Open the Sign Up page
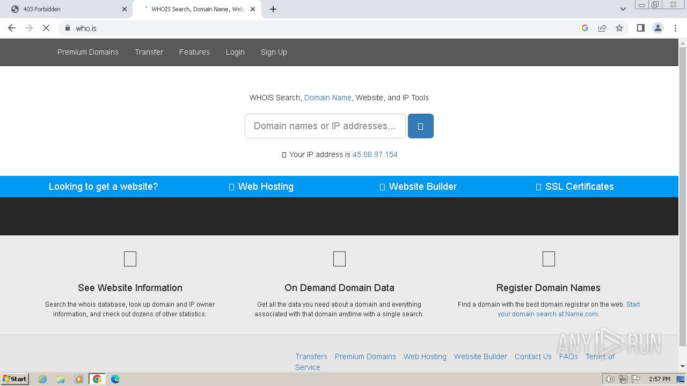 tap(274, 52)
